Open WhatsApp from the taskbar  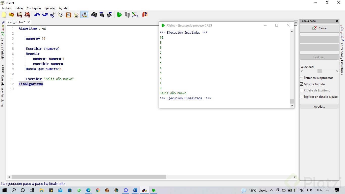point(79,190)
